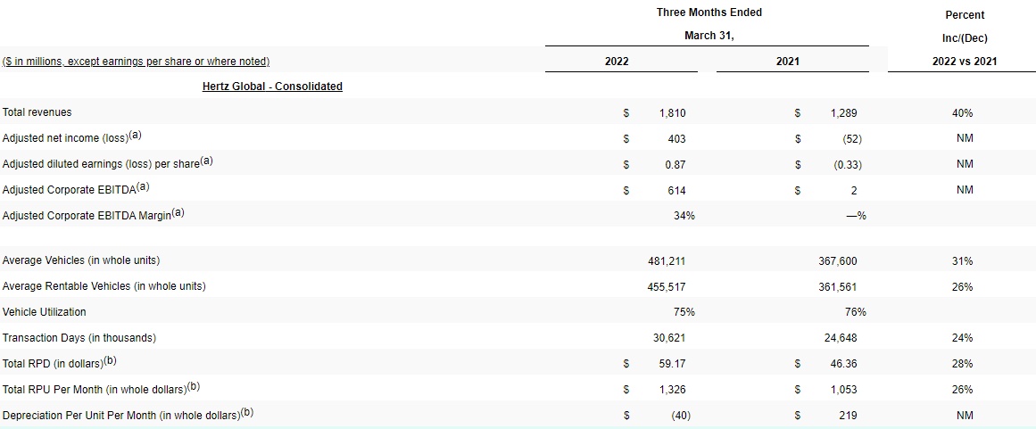This screenshot has height=429, width=1036.
Task: Select the 2021 Average Rentable Vehicles 361,561
Action: pos(838,287)
